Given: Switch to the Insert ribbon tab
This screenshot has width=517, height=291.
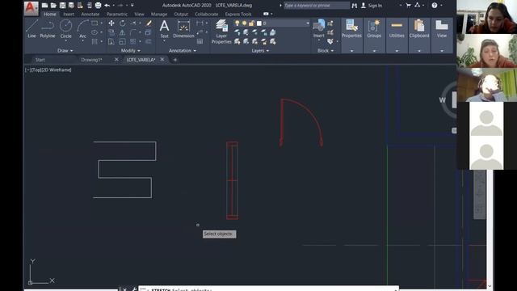Looking at the screenshot, I should coord(69,15).
